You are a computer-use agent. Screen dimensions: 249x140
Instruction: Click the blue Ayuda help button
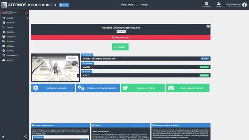click(64, 5)
